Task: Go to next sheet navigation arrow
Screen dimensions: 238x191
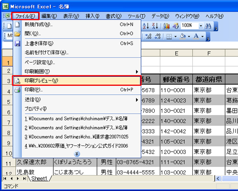Action: tap(18, 179)
